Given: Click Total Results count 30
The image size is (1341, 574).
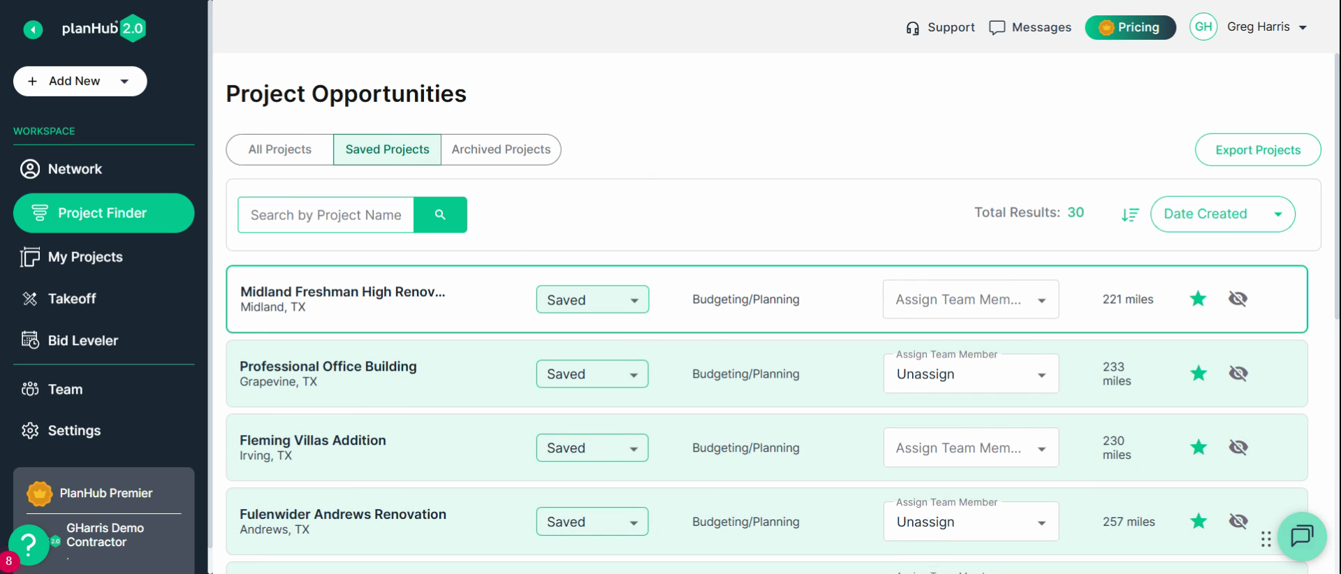Looking at the screenshot, I should tap(1076, 212).
